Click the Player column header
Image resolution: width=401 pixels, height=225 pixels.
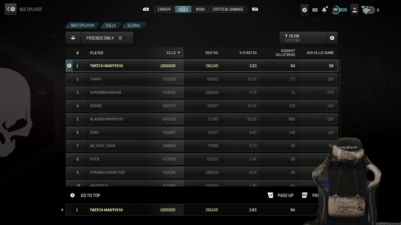pos(96,53)
